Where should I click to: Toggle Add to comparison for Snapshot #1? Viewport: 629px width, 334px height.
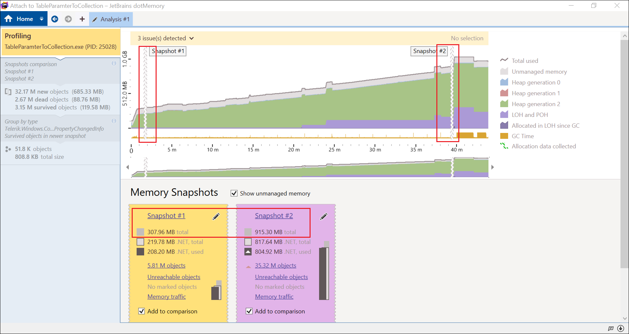point(142,311)
